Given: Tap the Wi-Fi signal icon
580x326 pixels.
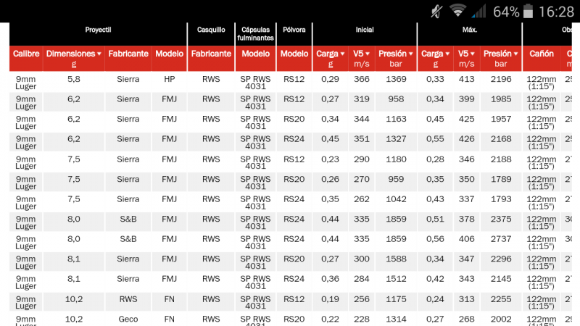Looking at the screenshot, I should click(x=457, y=11).
